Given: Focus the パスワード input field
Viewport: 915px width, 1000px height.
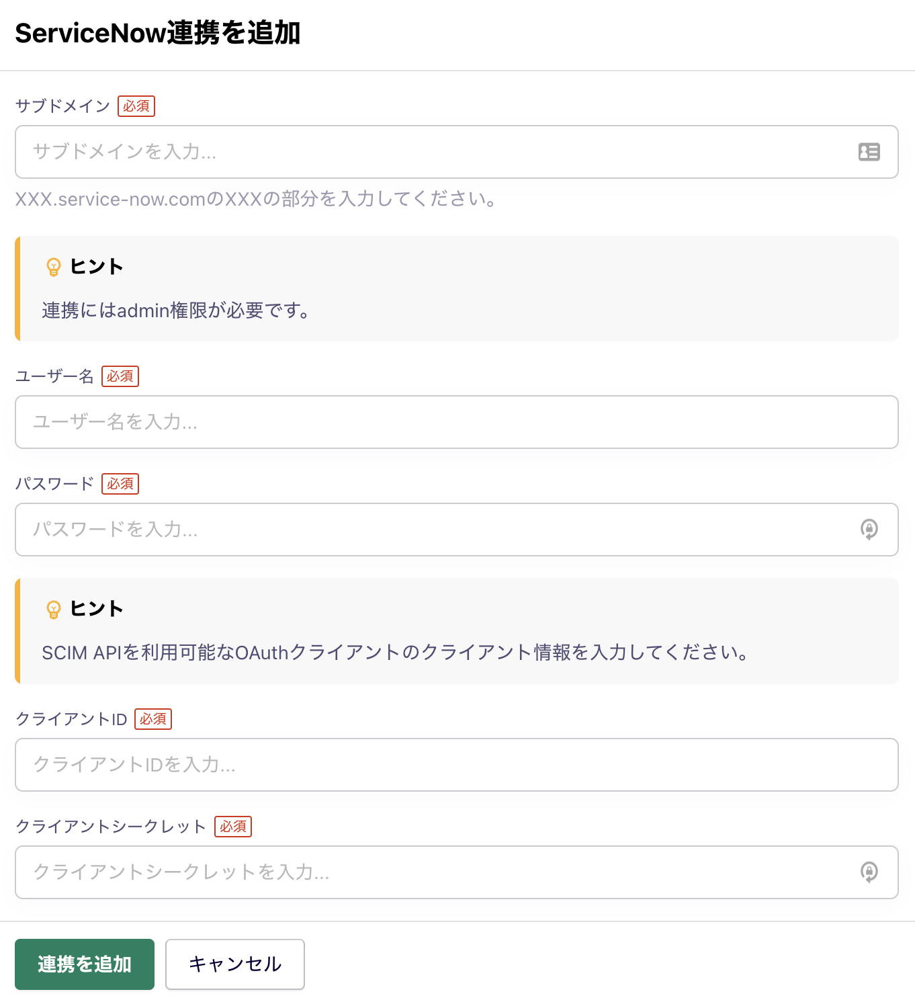Looking at the screenshot, I should [x=437, y=530].
